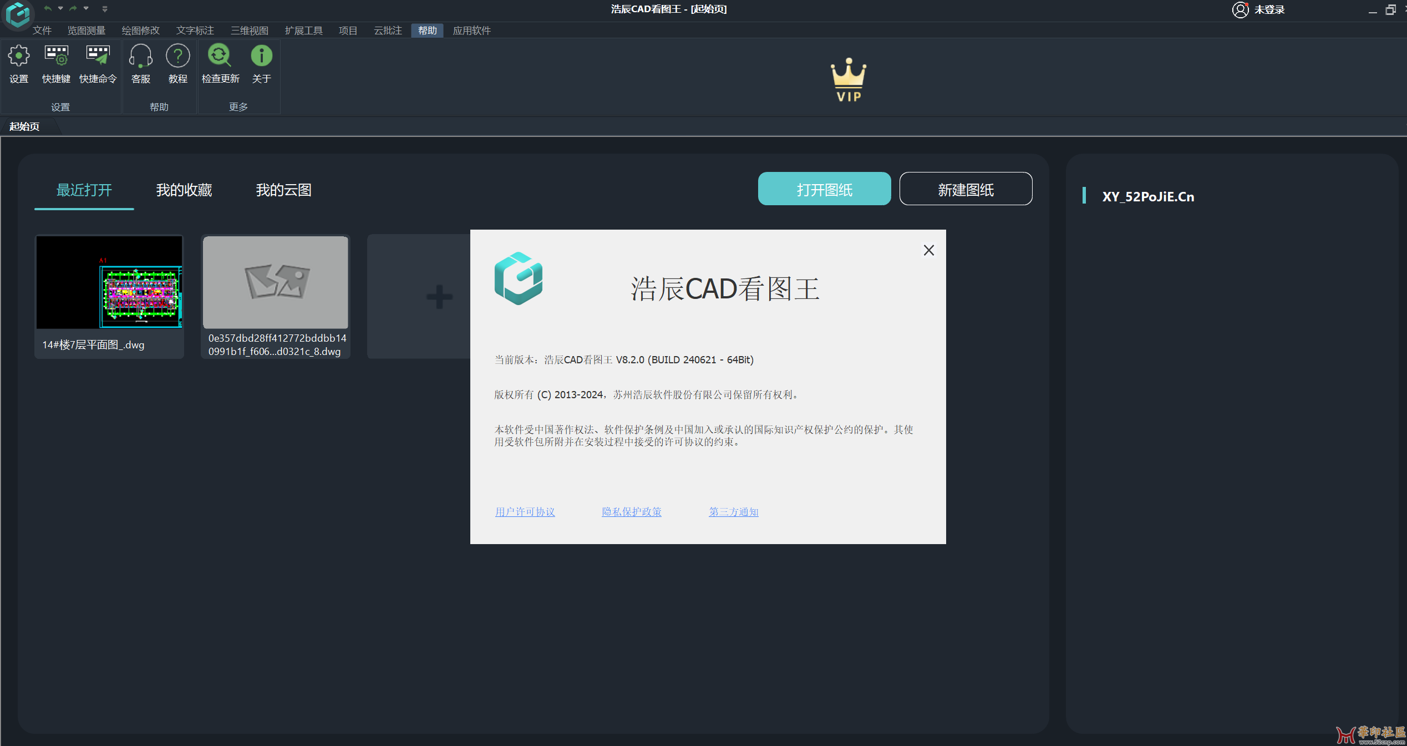The image size is (1407, 746).
Task: Switch to 我的云图 tab
Action: [284, 190]
